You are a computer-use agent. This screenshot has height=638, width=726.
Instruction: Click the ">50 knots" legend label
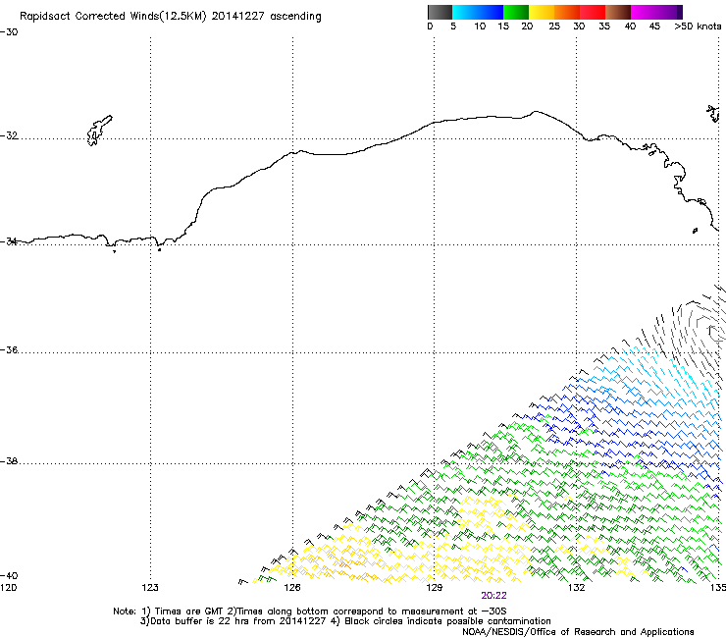(x=698, y=27)
